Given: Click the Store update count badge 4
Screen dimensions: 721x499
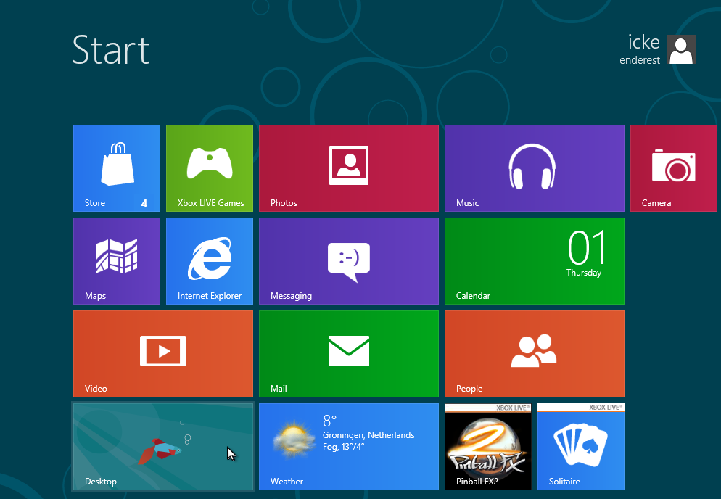Looking at the screenshot, I should pos(144,204).
